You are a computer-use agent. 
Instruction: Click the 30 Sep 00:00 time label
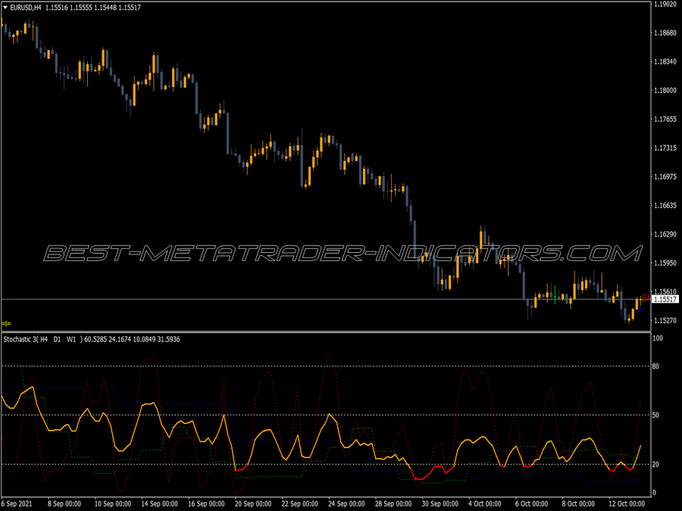[x=440, y=503]
